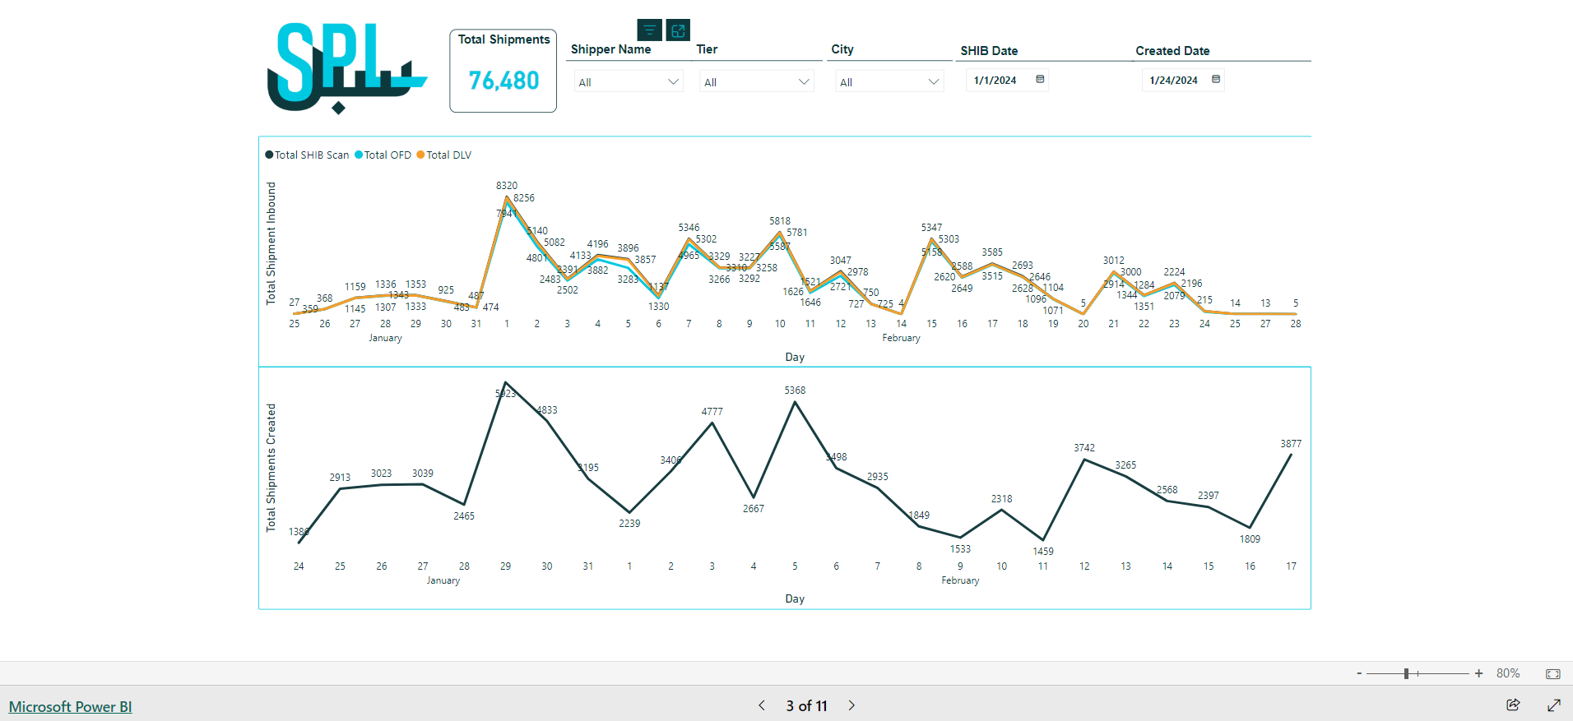
Task: Click the zoom slider handle
Action: click(1407, 673)
